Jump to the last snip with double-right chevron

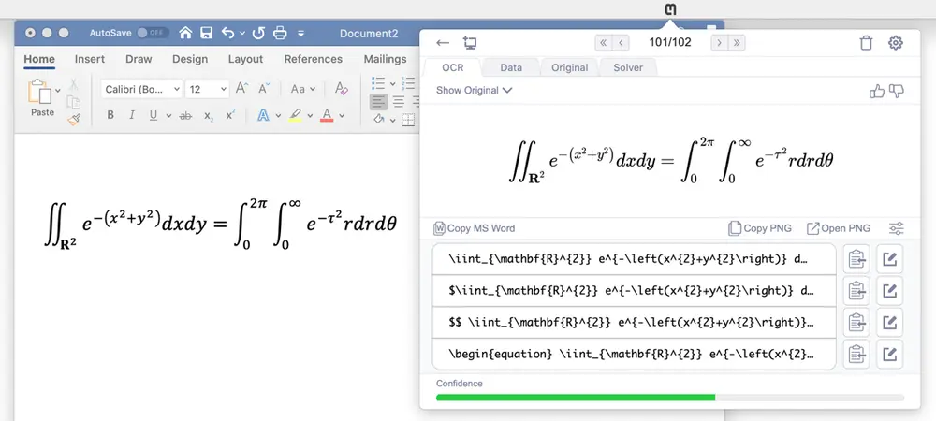click(x=737, y=43)
